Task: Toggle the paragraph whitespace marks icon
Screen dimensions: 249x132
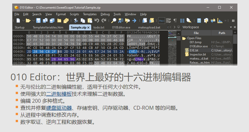Action: tap(175, 20)
